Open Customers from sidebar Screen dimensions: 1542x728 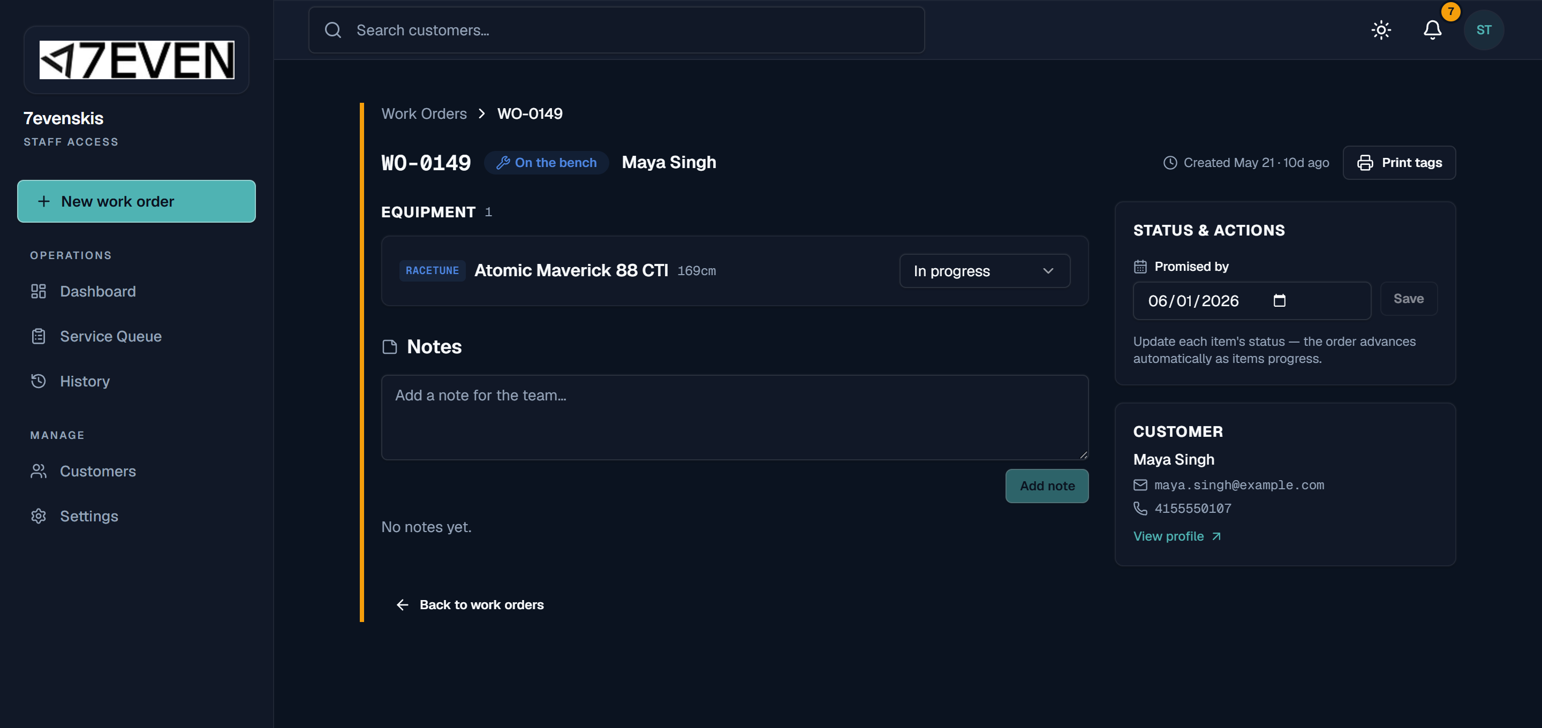tap(137, 471)
